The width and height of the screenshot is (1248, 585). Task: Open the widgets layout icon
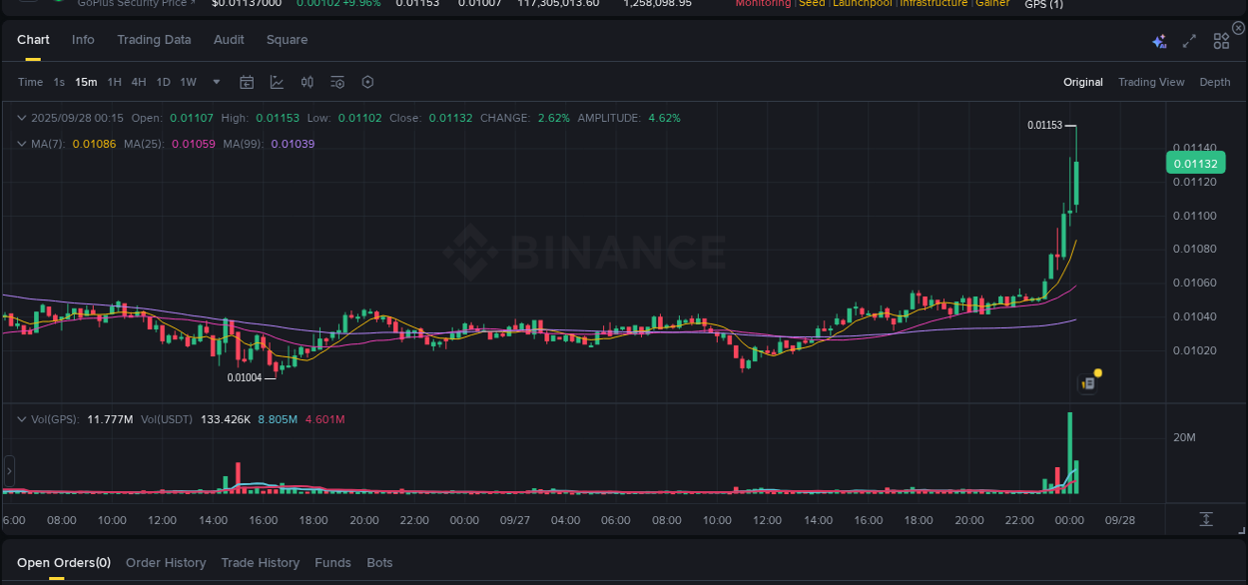pyautogui.click(x=1220, y=40)
